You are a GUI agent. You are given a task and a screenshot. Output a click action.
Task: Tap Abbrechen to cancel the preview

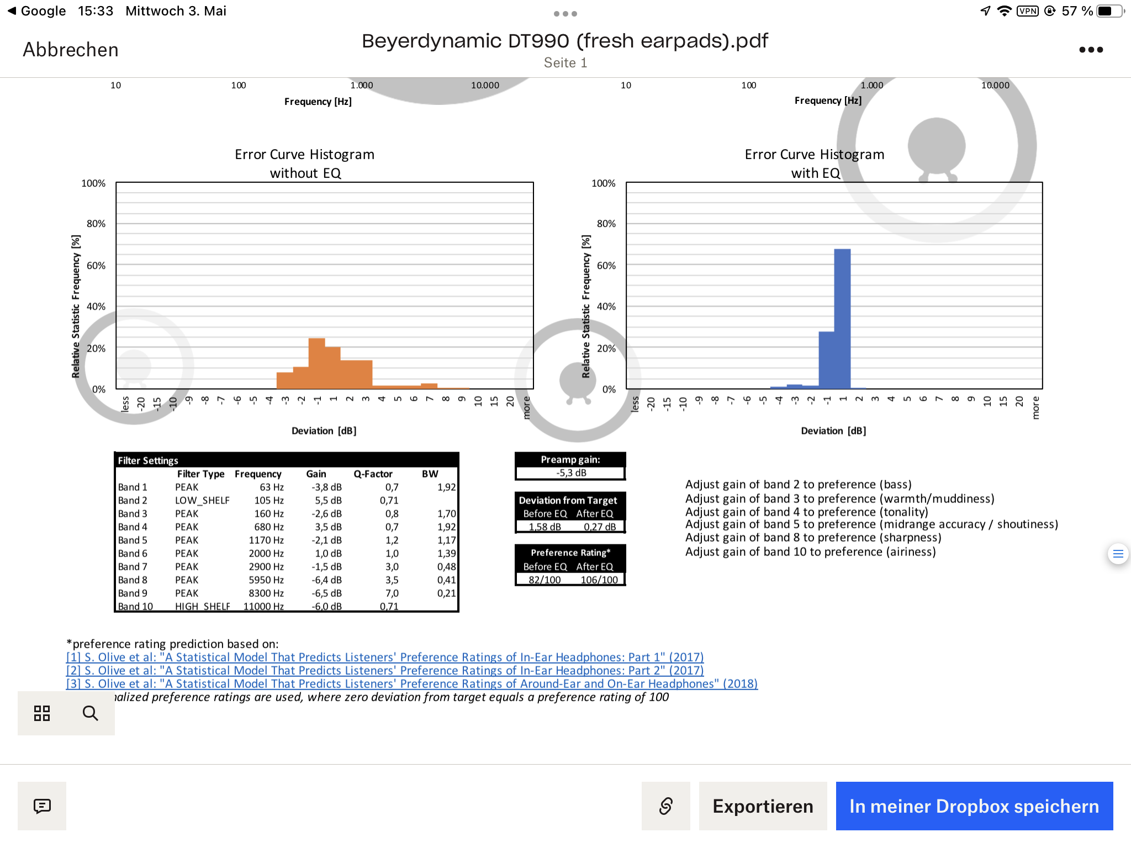71,50
